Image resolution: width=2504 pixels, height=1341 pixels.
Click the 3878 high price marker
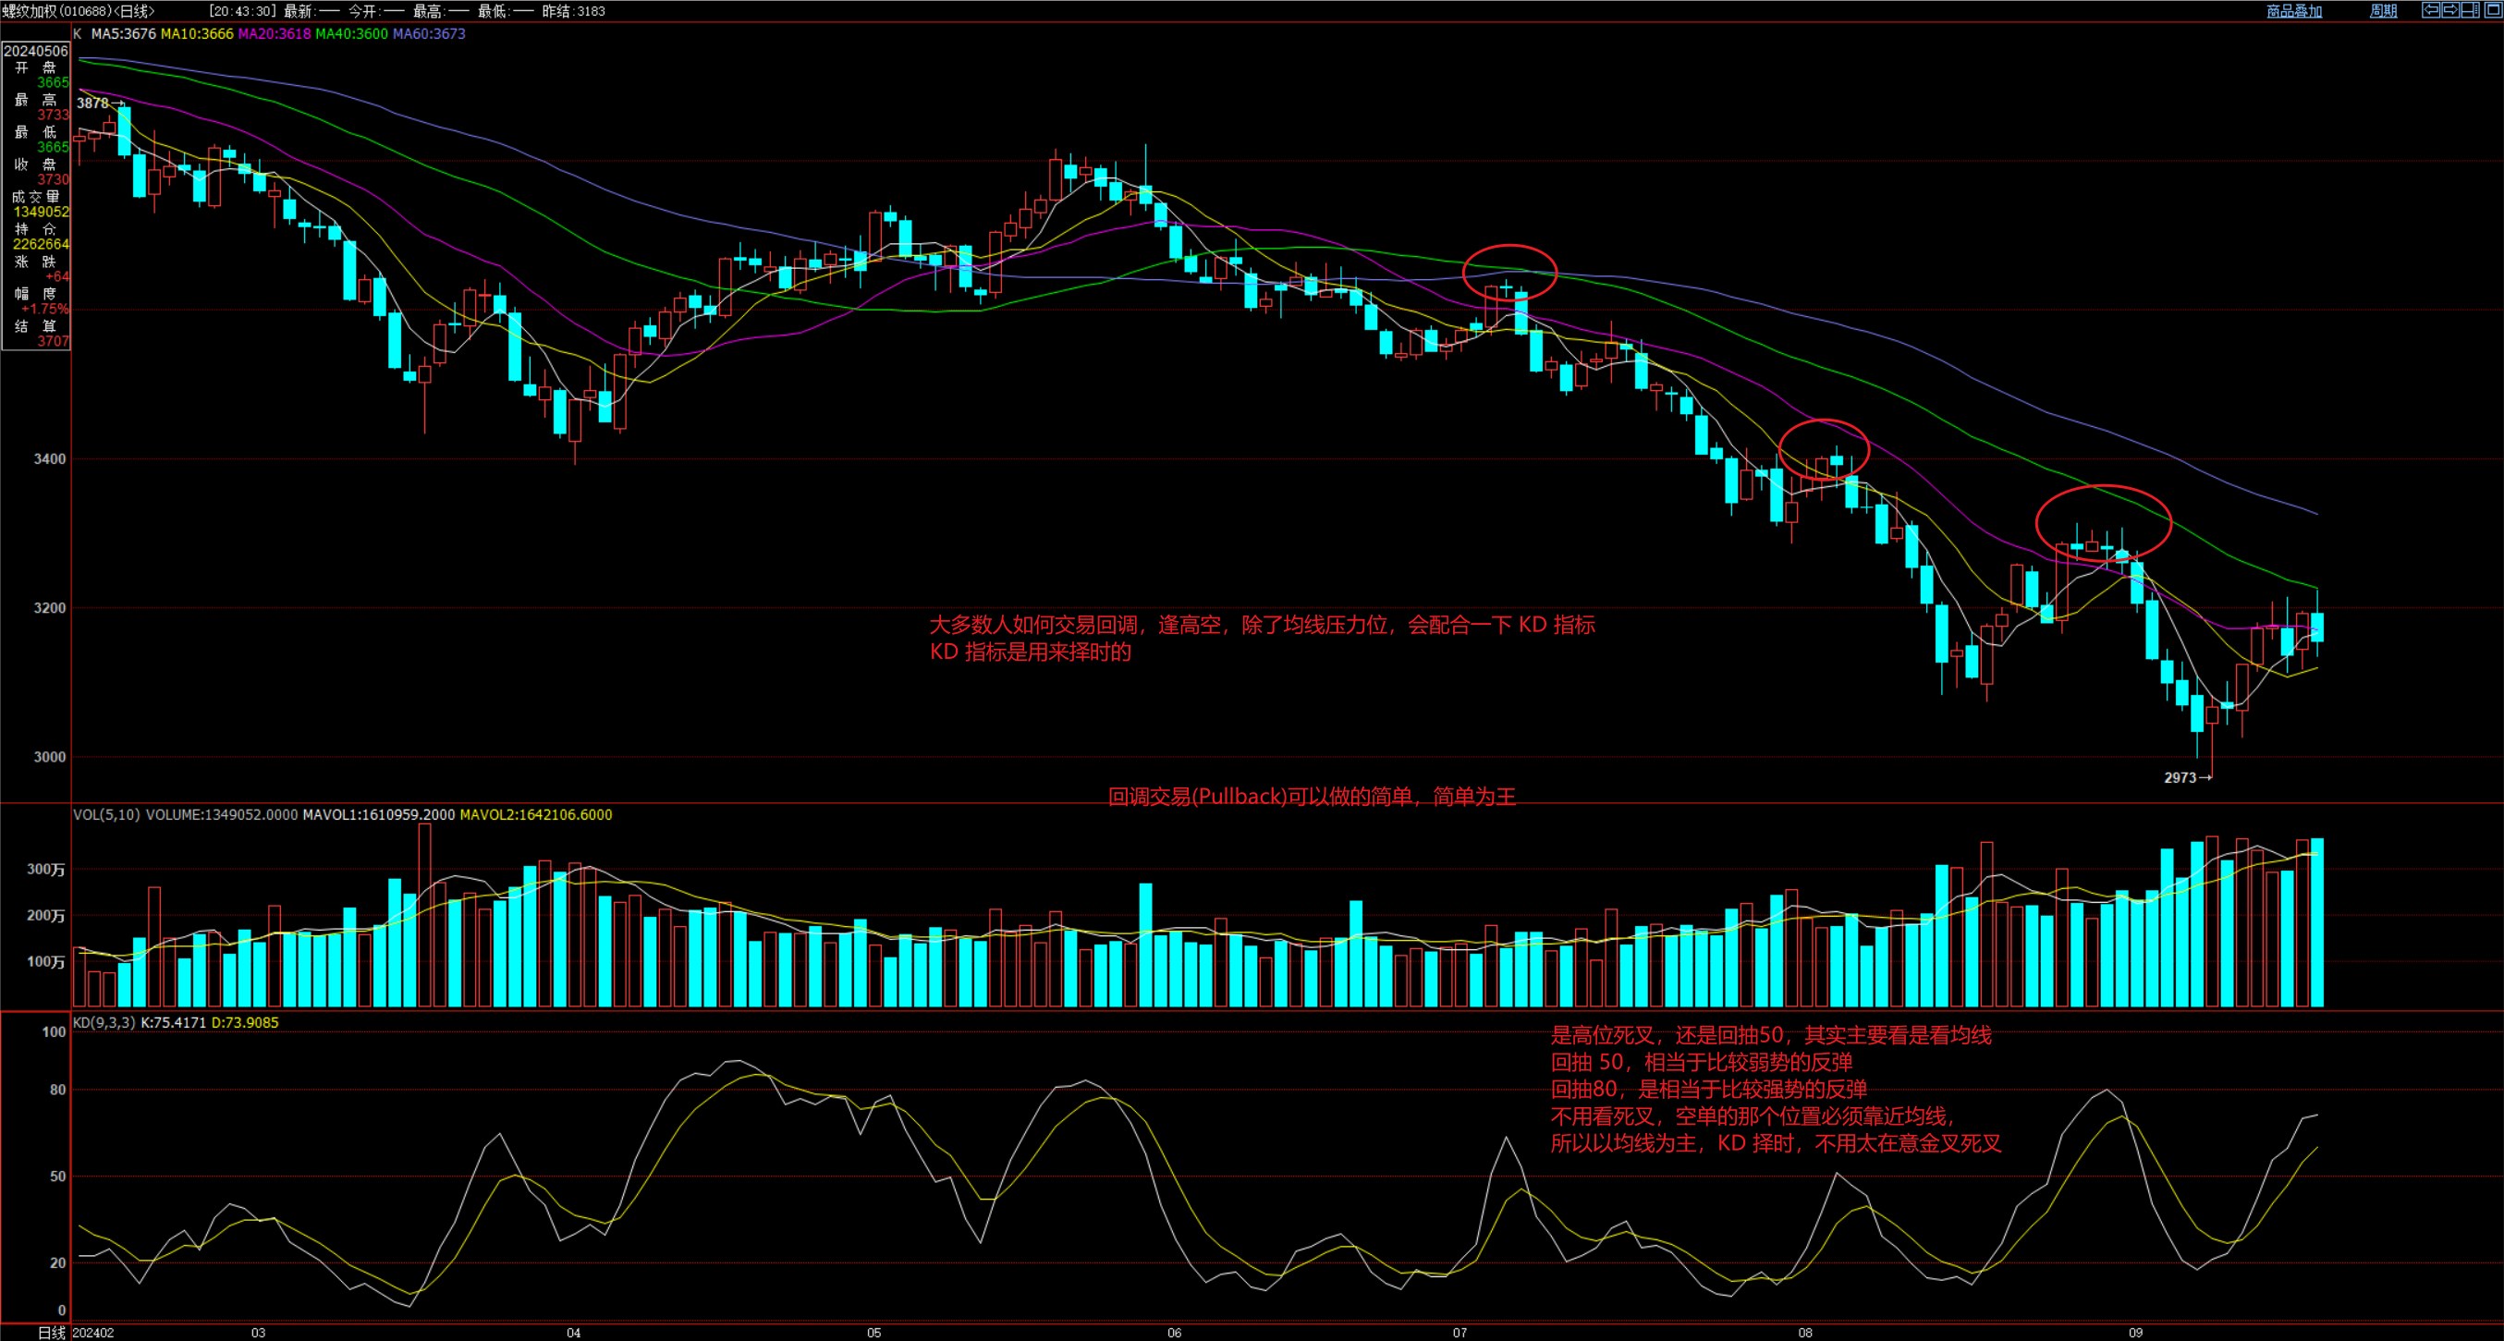coord(93,103)
